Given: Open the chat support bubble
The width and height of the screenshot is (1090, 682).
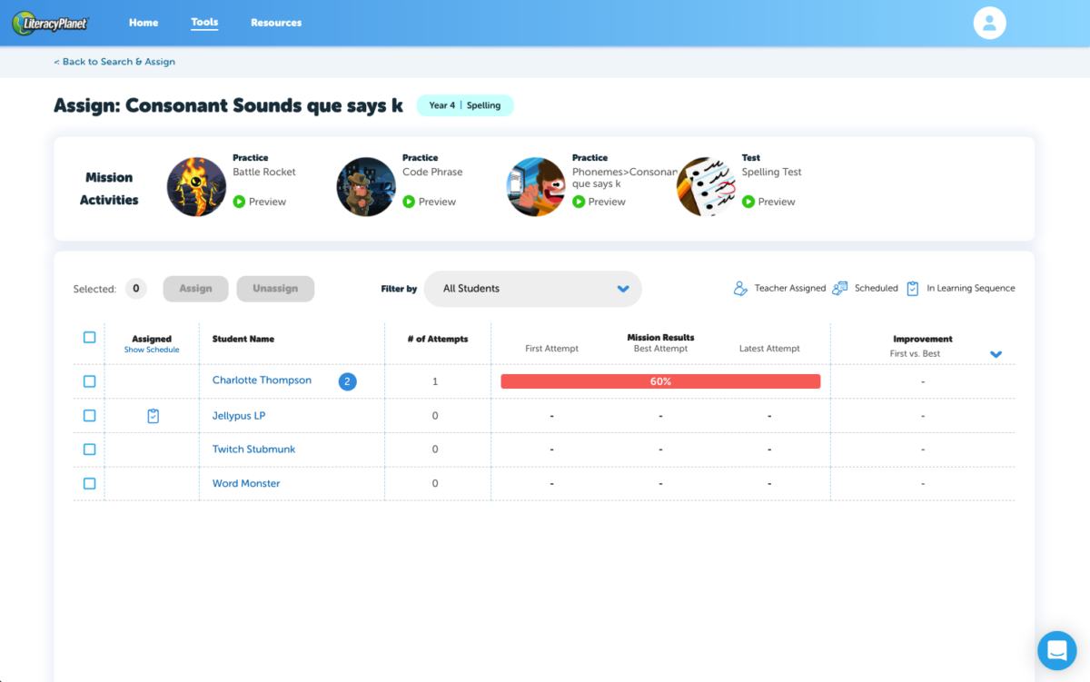Looking at the screenshot, I should (x=1056, y=650).
